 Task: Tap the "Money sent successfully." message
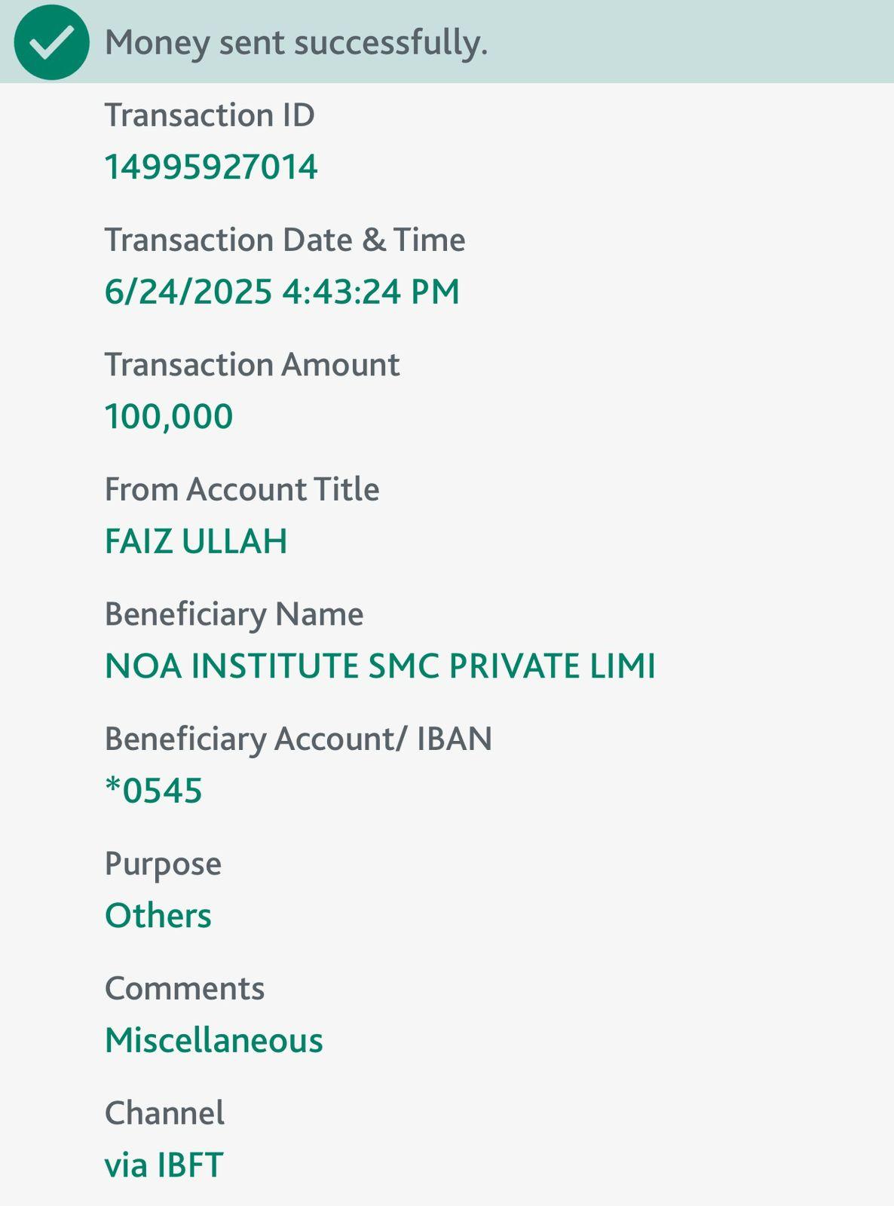[296, 42]
